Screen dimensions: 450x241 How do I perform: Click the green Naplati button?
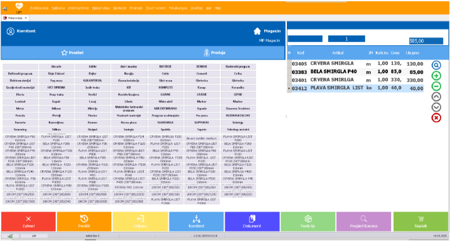(421, 222)
